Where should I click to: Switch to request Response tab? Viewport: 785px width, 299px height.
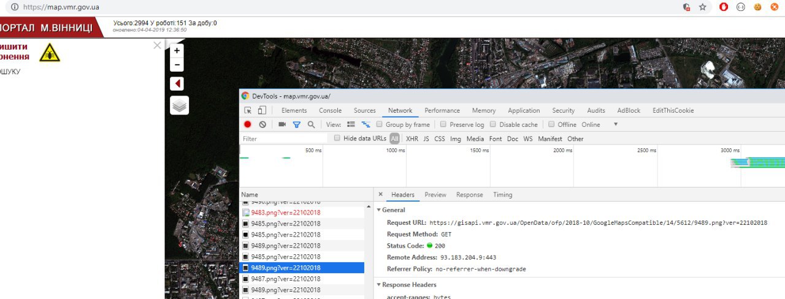coord(470,195)
